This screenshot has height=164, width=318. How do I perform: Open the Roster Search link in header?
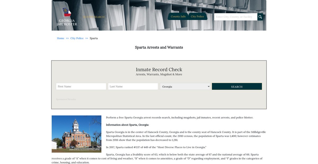pyautogui.click(x=94, y=17)
